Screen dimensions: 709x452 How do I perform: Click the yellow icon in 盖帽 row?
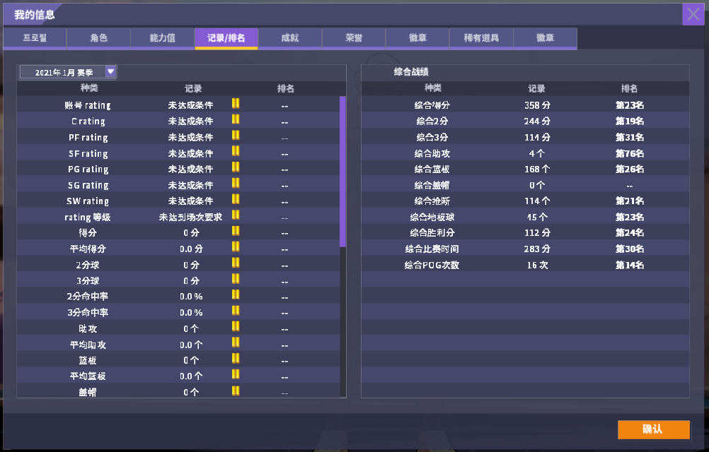pos(236,390)
